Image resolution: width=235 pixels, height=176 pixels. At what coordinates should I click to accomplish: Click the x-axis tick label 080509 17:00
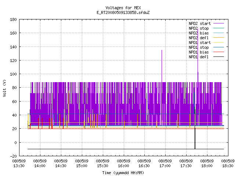tap(165, 164)
